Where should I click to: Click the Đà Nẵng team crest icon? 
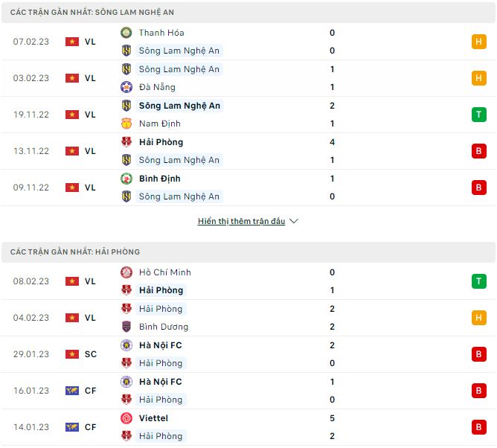click(x=126, y=87)
